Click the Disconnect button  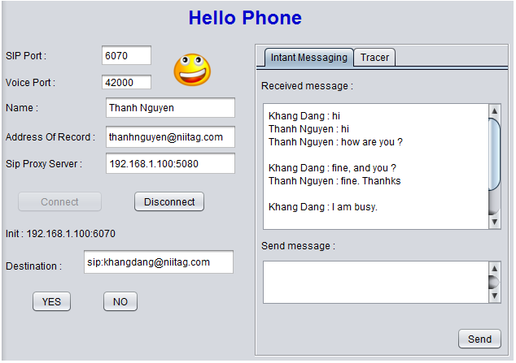click(x=169, y=201)
